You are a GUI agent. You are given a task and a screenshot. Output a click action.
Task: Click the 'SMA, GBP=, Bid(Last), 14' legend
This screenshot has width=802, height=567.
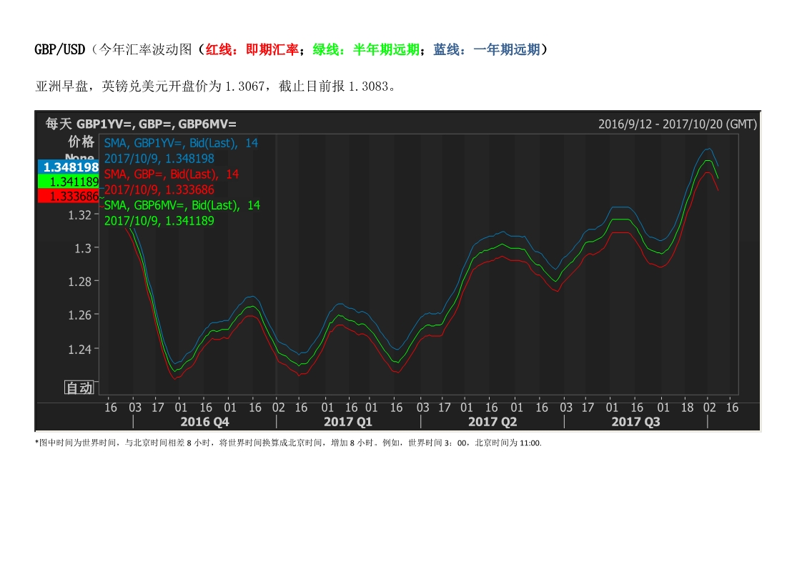[172, 174]
